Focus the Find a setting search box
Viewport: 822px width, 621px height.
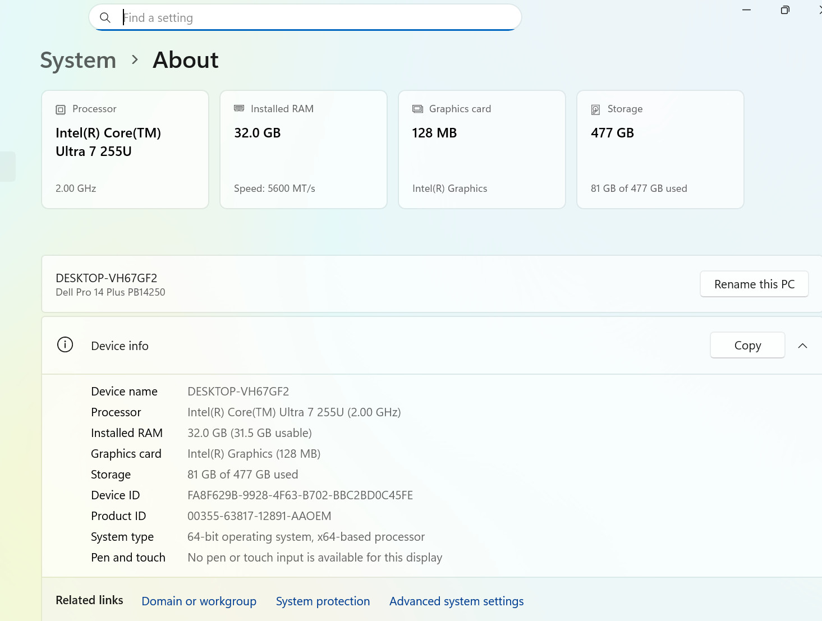(x=305, y=17)
